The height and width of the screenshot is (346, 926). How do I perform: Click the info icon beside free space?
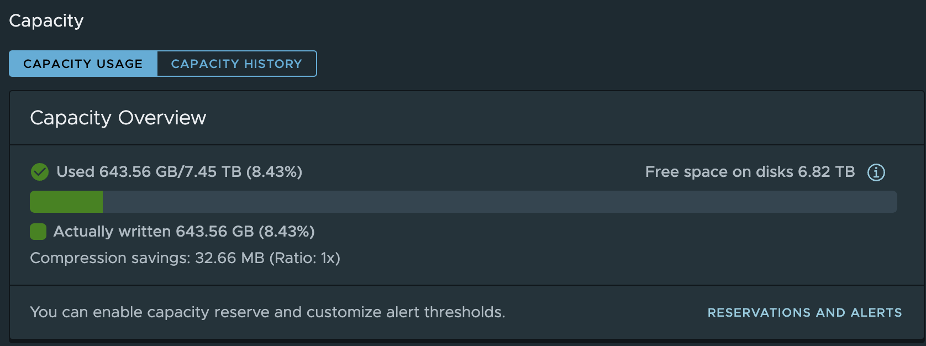pos(876,172)
